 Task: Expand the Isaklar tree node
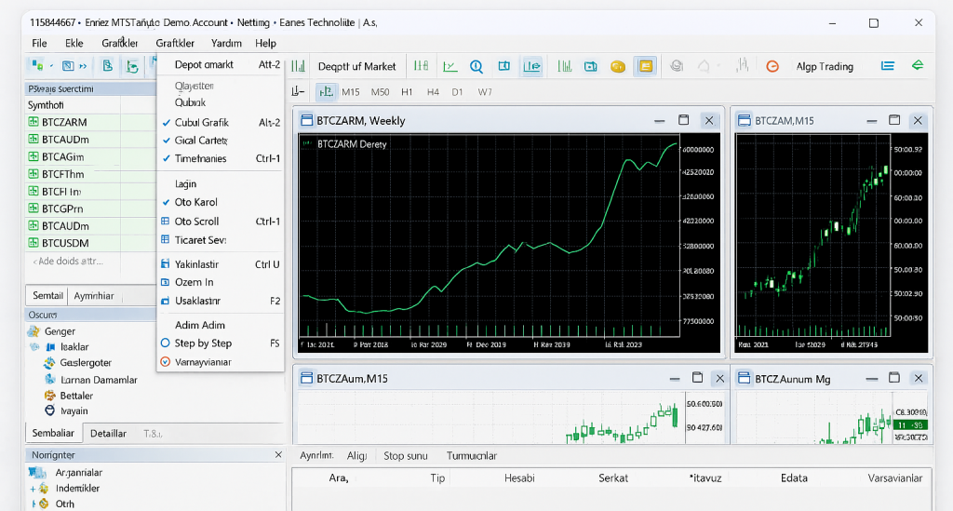34,347
